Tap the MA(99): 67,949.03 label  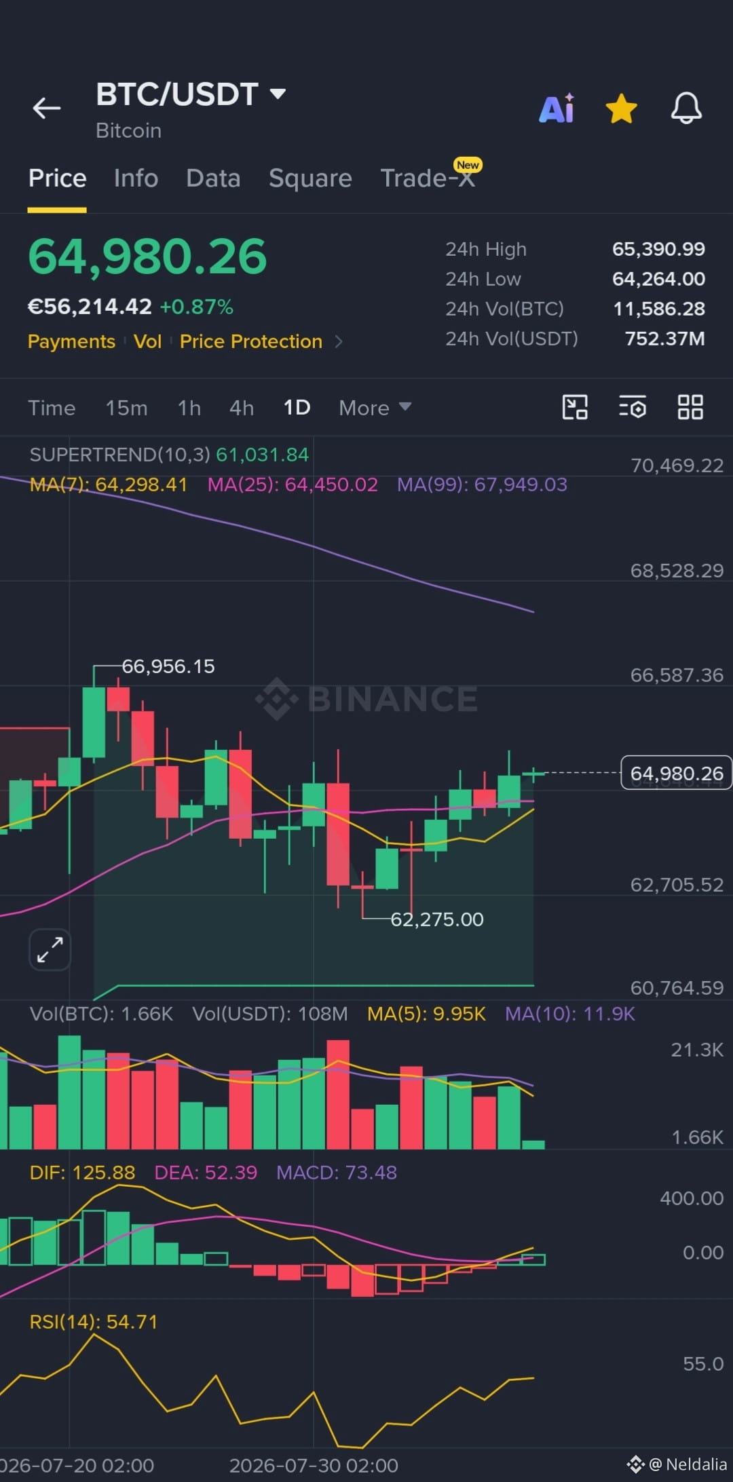(x=482, y=484)
